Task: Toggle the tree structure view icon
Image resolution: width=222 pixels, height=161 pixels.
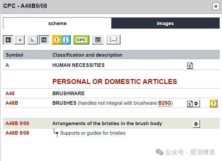Action: click(44, 40)
